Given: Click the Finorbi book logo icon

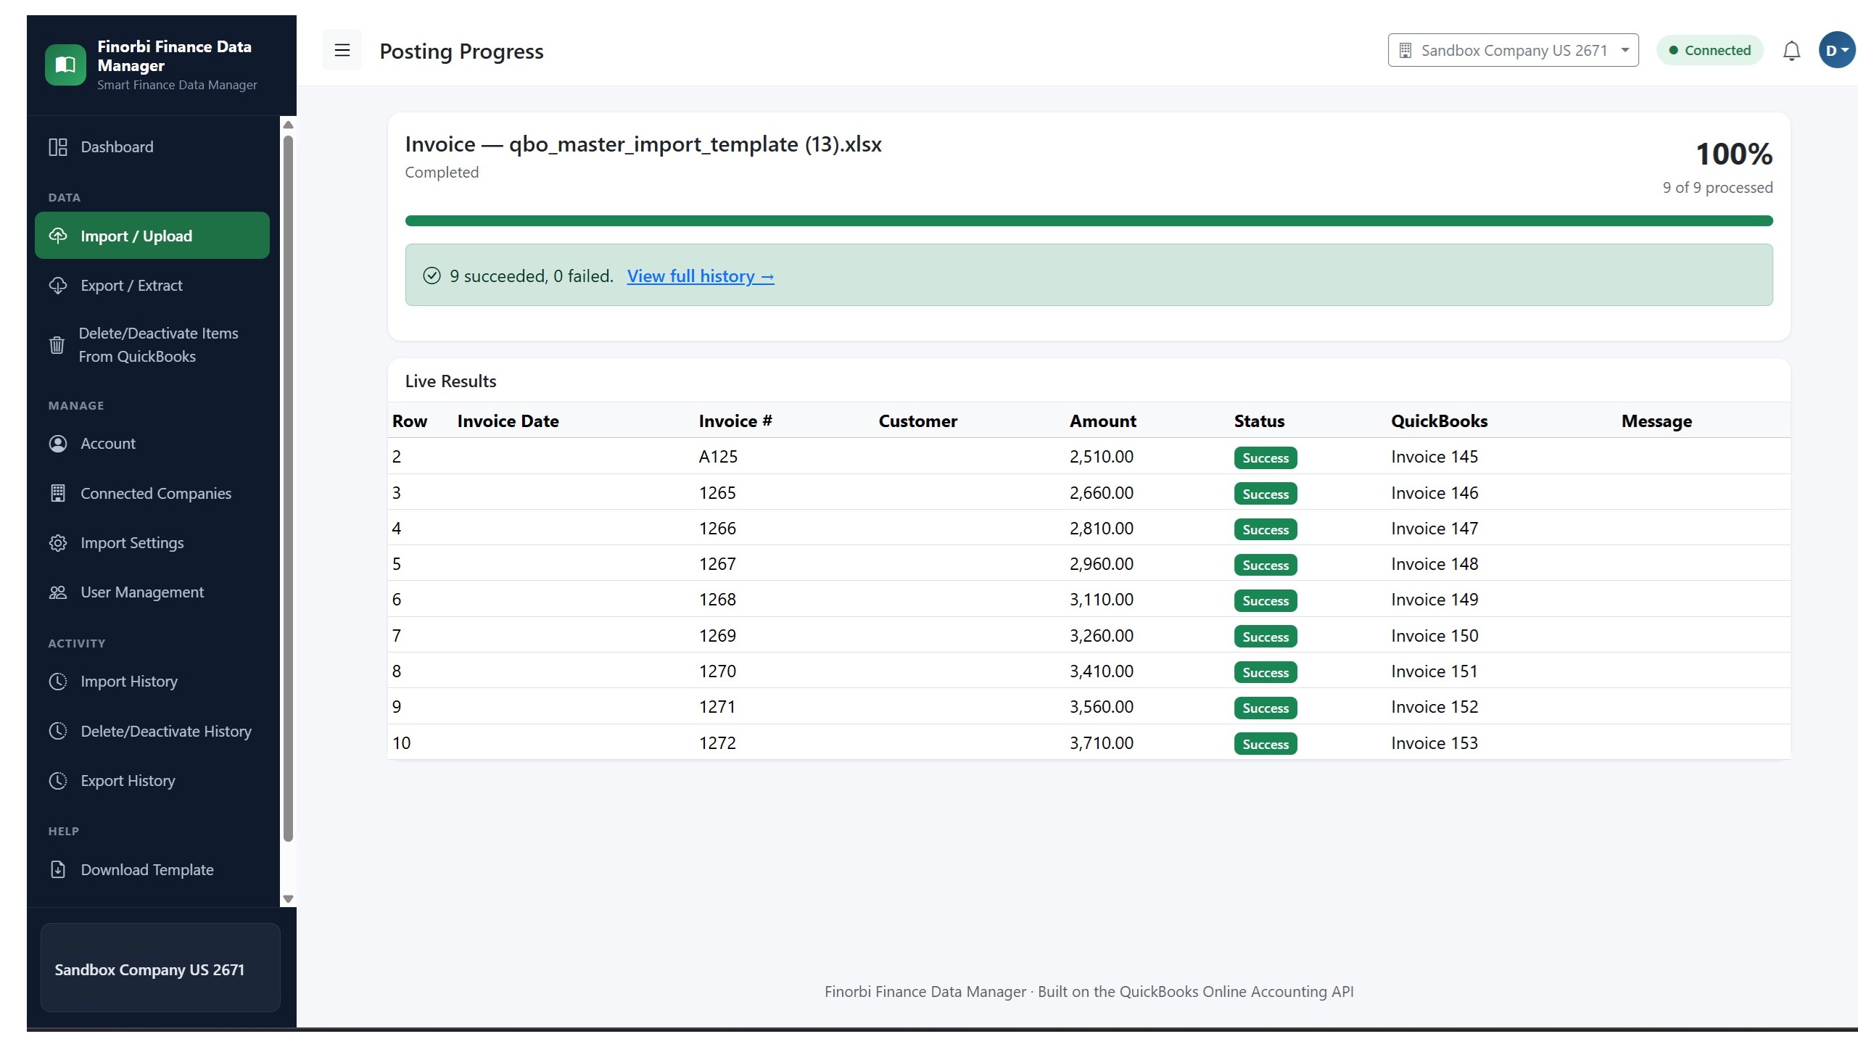Looking at the screenshot, I should pyautogui.click(x=65, y=65).
